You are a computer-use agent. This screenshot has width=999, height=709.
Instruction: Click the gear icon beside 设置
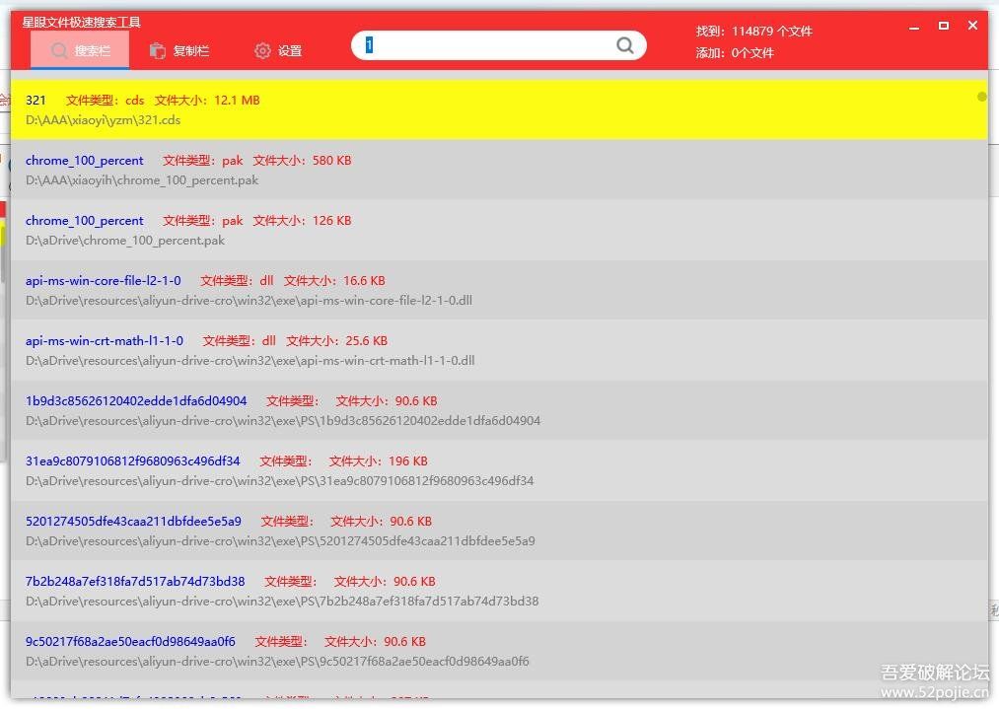pos(262,50)
